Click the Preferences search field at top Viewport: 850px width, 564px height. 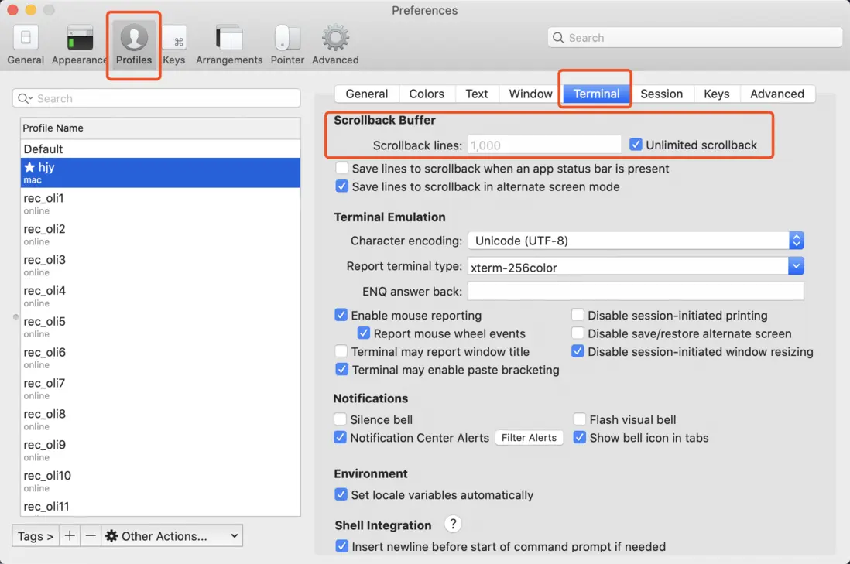[695, 37]
